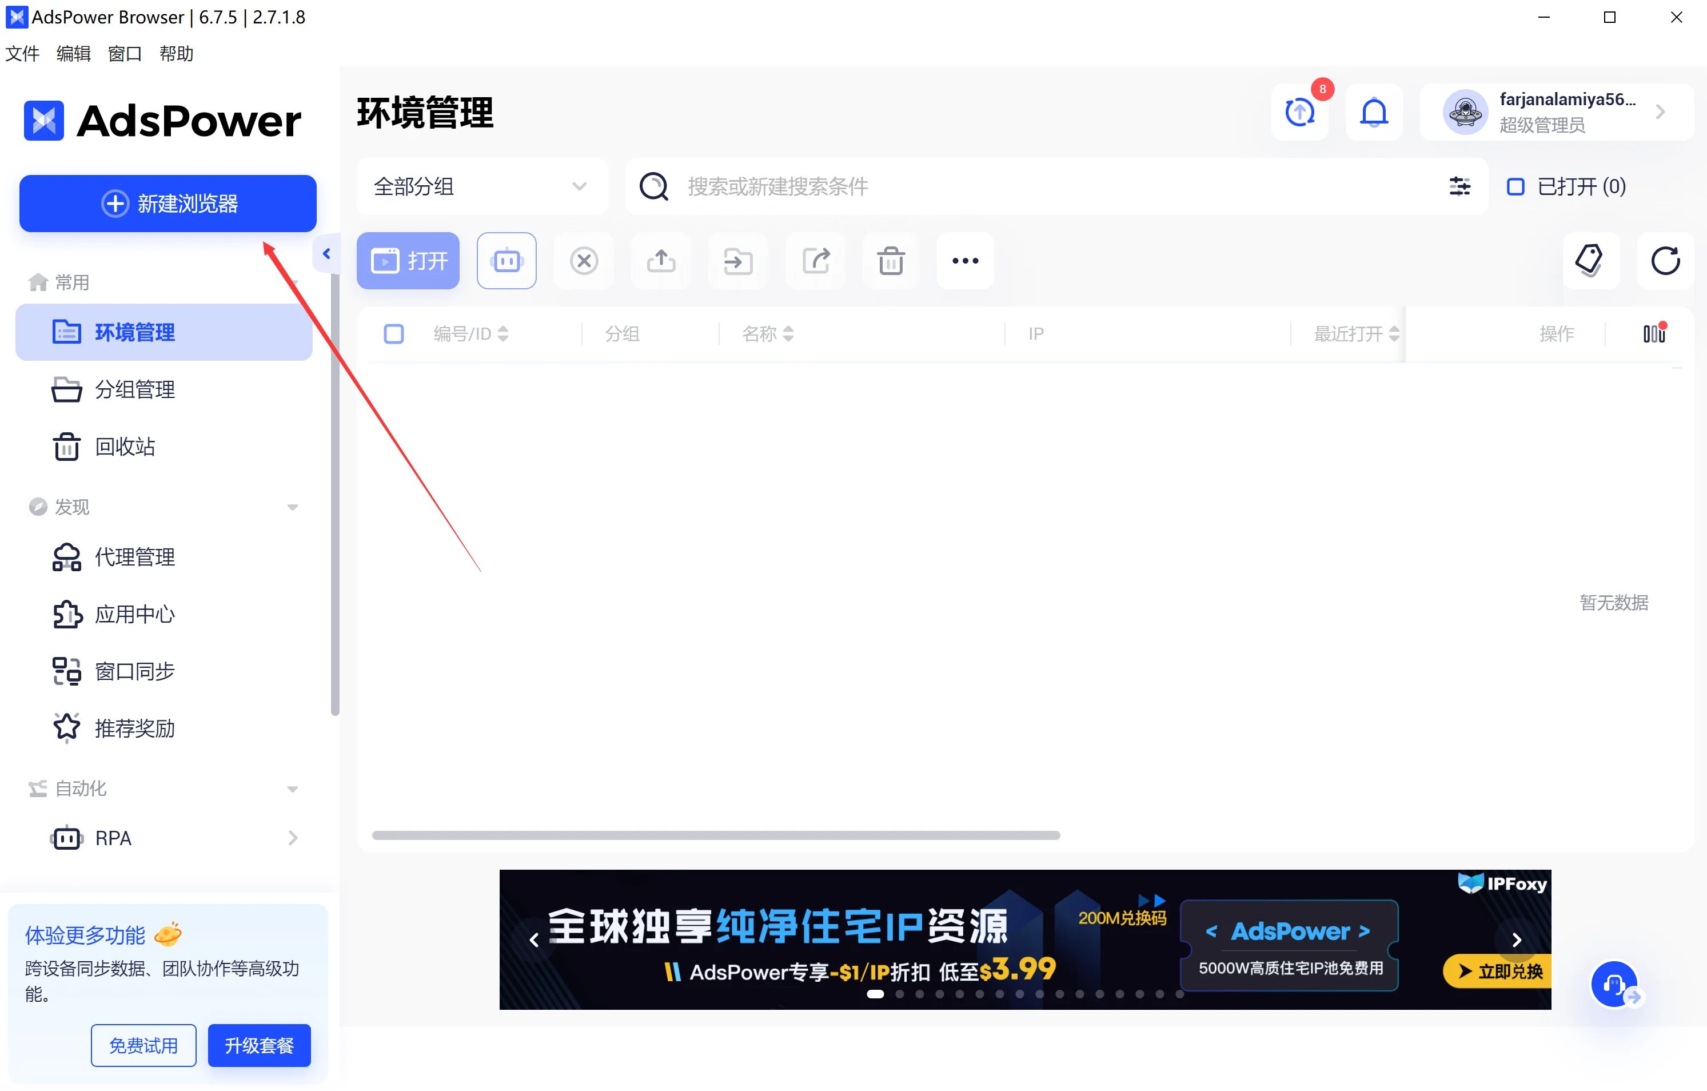The image size is (1707, 1091).
Task: Open the notifications bell icon
Action: click(1374, 112)
